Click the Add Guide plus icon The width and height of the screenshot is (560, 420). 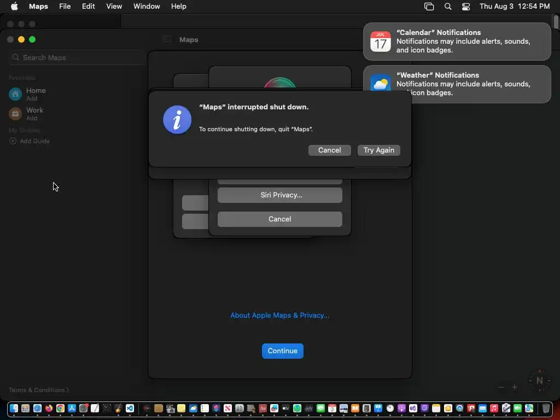13,141
